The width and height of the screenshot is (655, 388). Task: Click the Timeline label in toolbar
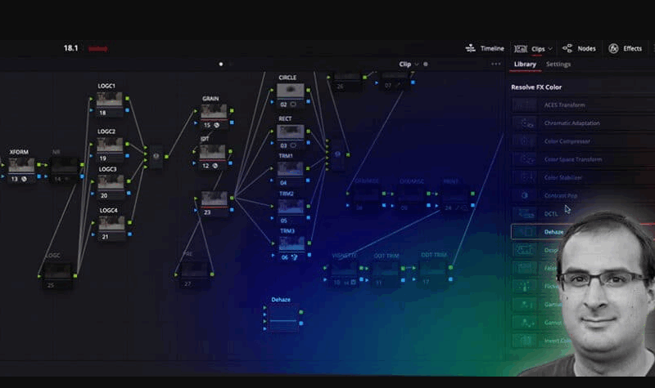point(492,49)
